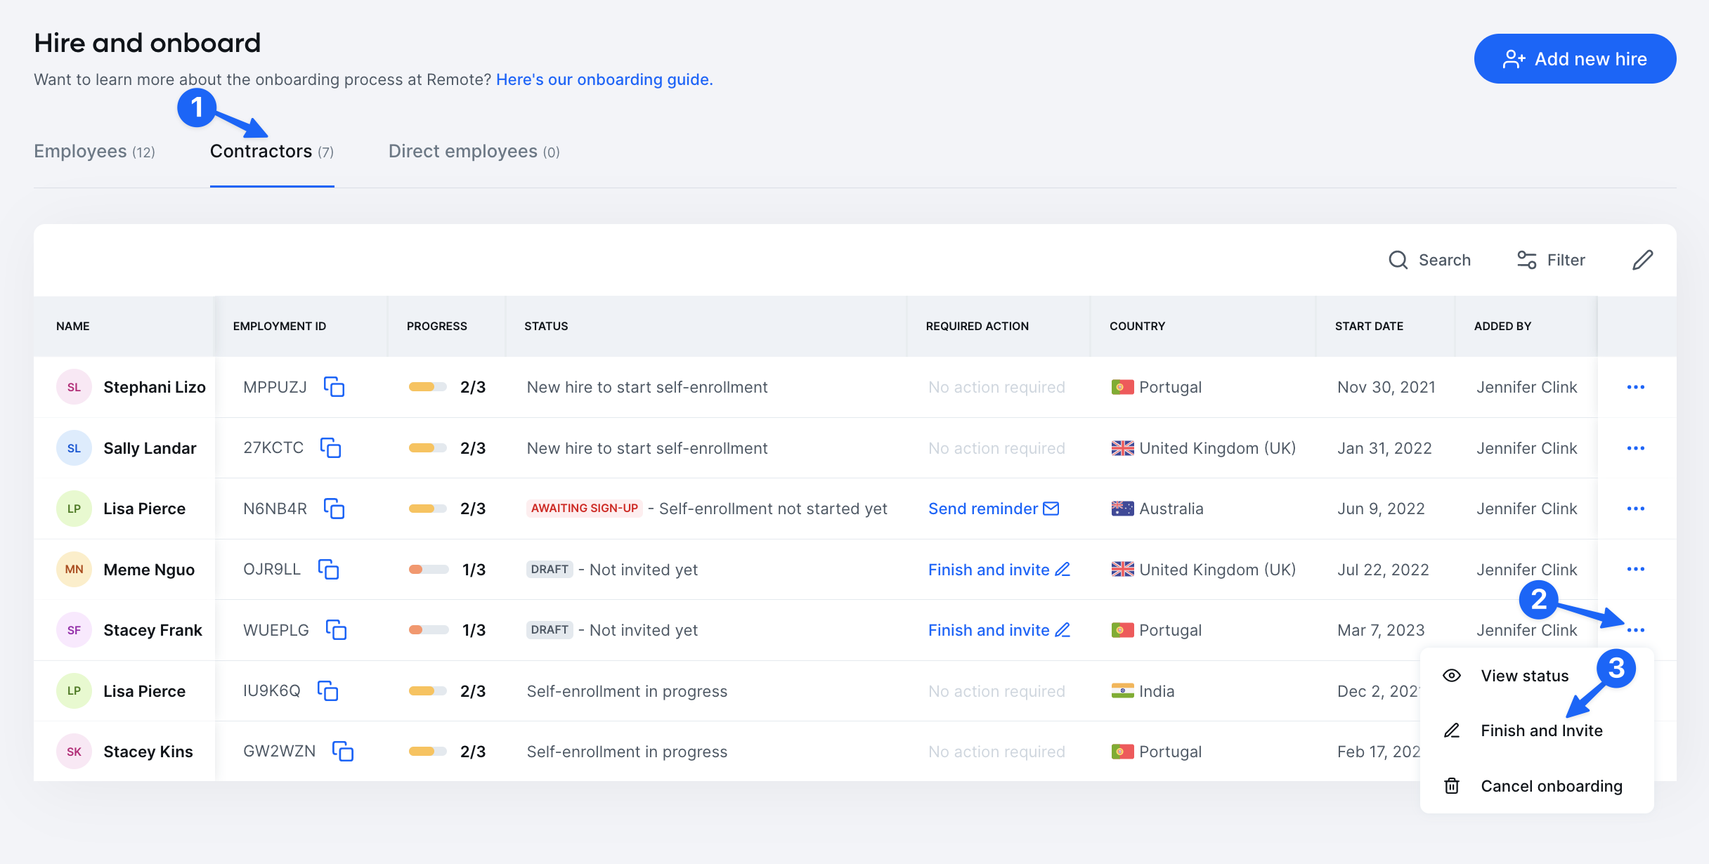Screen dimensions: 1709x864
Task: Open the actions menu for Meme Nguo
Action: click(1637, 570)
